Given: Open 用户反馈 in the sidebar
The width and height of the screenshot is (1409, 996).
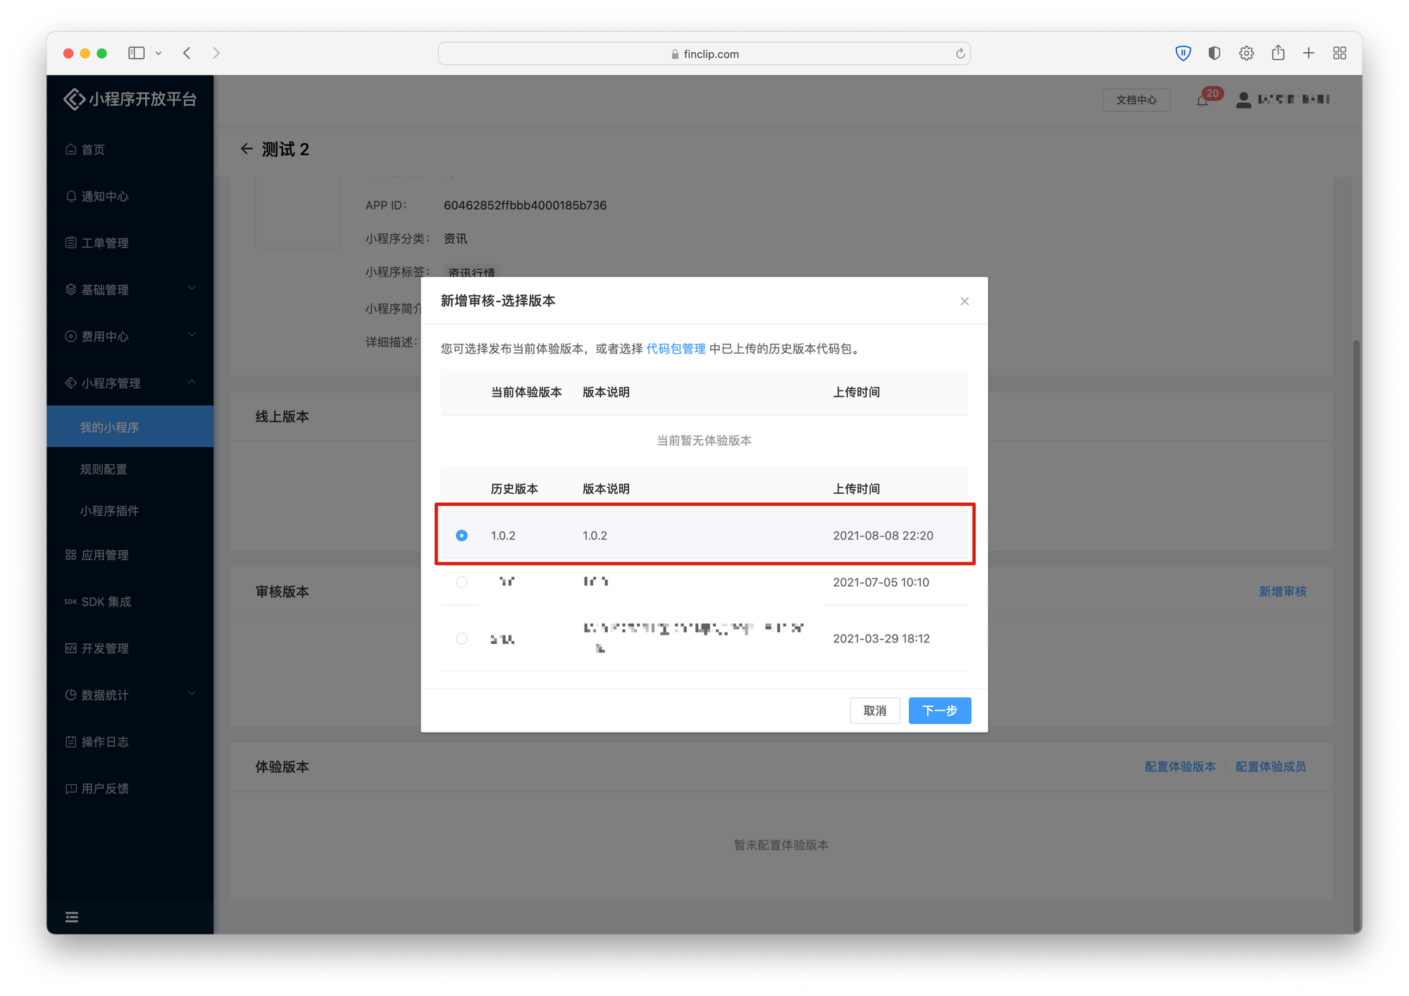Looking at the screenshot, I should 130,789.
